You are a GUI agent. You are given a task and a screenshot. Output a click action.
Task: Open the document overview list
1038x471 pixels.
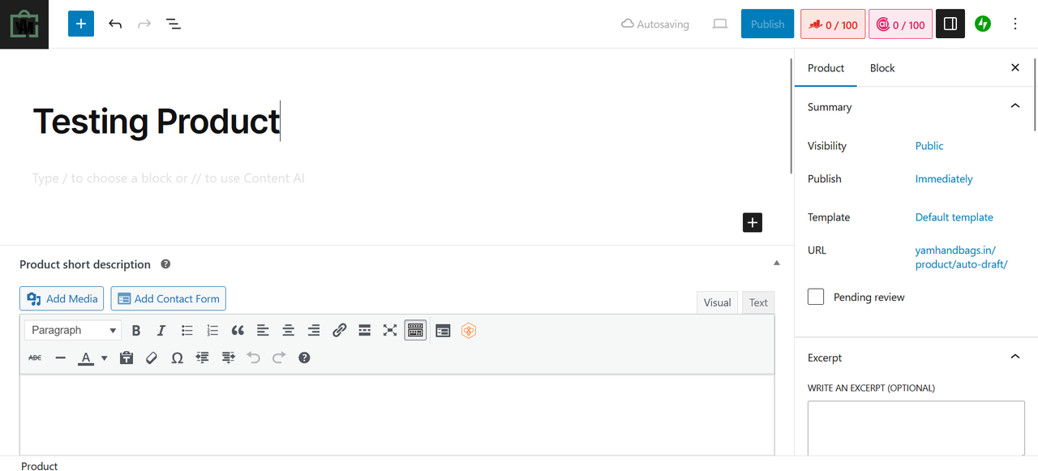(174, 24)
